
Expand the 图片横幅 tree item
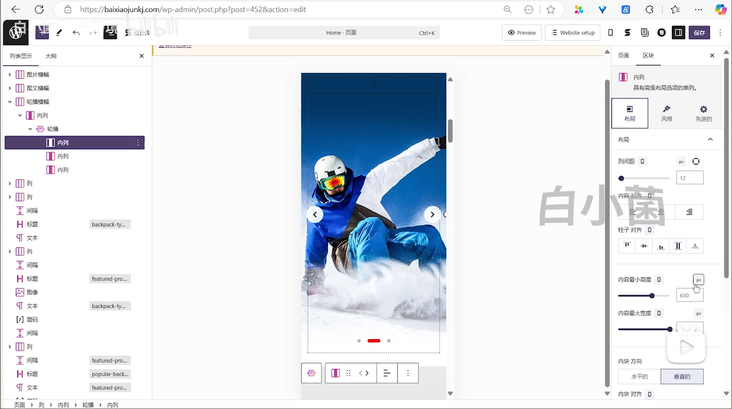(x=10, y=74)
